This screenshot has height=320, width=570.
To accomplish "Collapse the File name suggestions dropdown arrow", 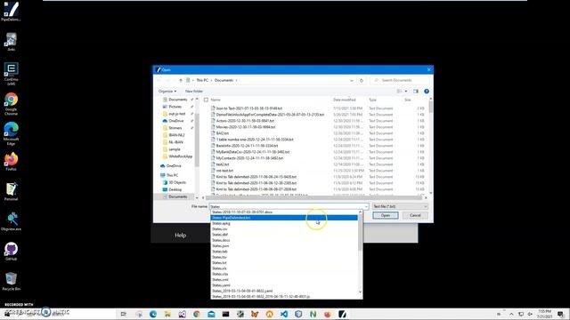I will pyautogui.click(x=366, y=206).
